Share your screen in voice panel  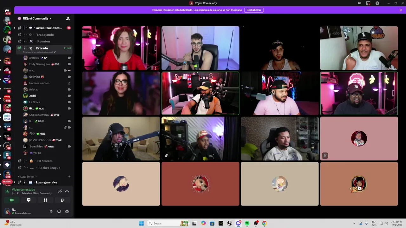click(x=29, y=200)
